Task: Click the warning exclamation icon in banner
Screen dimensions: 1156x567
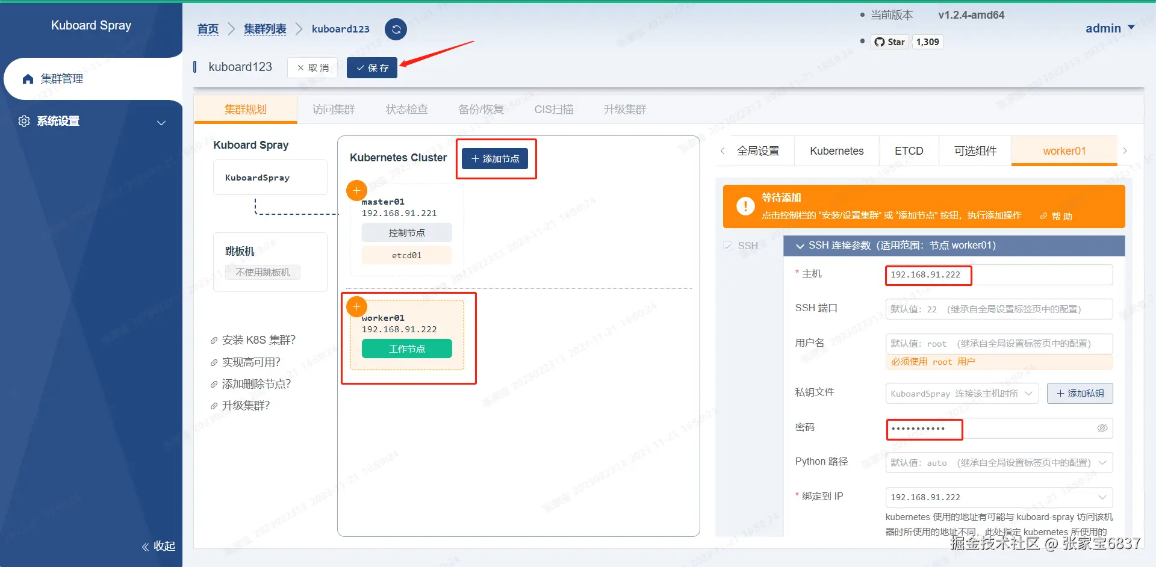Action: click(745, 206)
